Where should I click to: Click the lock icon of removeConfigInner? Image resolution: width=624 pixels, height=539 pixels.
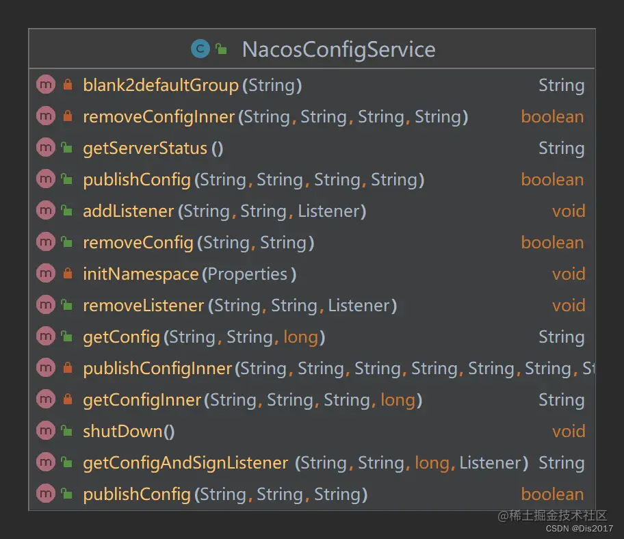tap(68, 116)
